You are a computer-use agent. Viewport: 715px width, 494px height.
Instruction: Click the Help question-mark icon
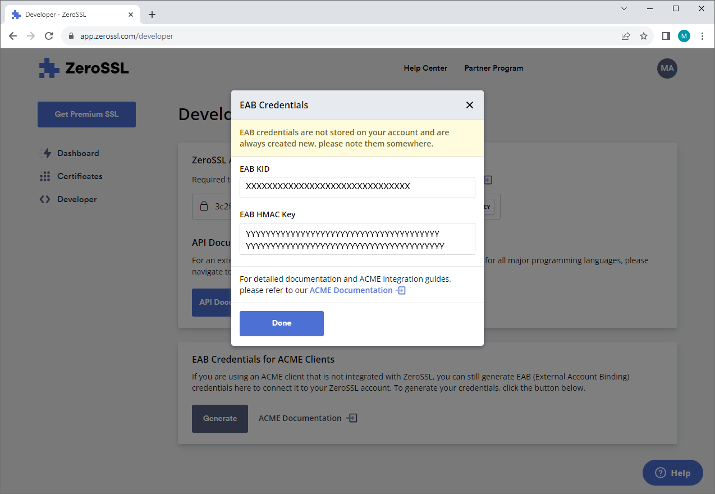coord(661,473)
